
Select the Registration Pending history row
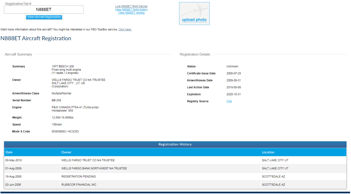[x=175, y=177]
